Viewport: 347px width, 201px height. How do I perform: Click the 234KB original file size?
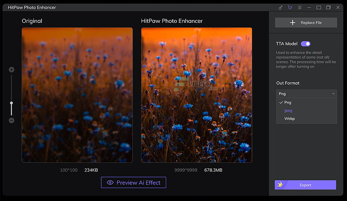91,170
